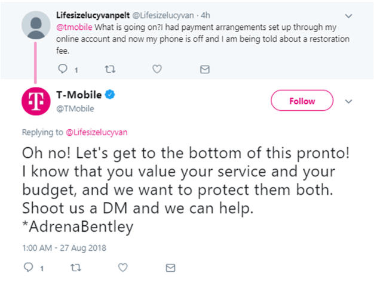Retweet T-Mobile's reply
Screen dimensions: 374x286
point(76,268)
